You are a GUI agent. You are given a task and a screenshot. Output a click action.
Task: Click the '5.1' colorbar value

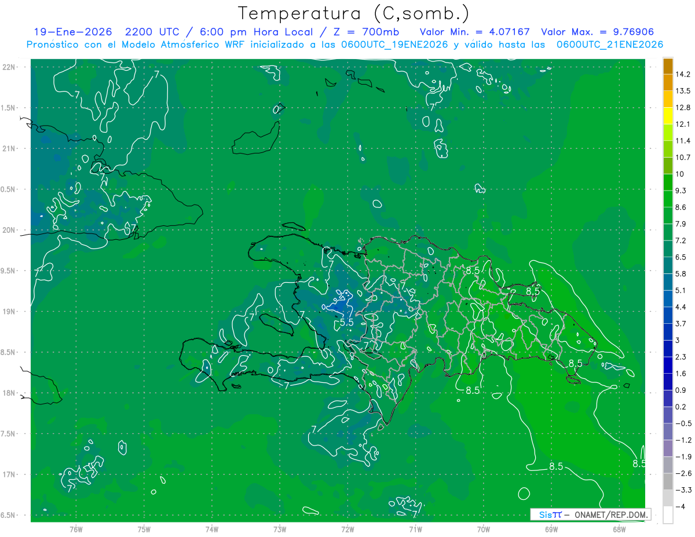pyautogui.click(x=681, y=291)
